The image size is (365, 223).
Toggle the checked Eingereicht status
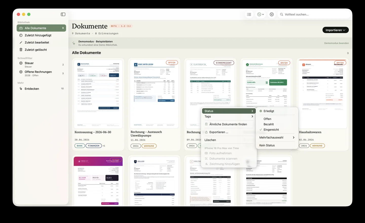(x=277, y=130)
